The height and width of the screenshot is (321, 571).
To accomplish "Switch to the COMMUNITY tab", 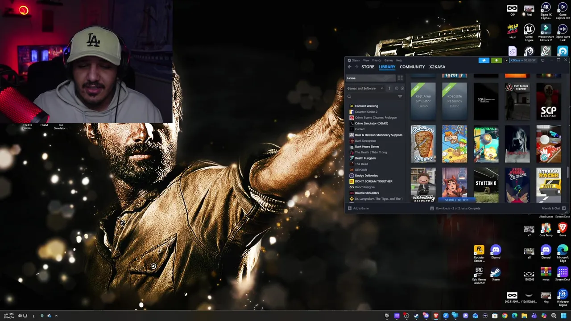I will click(412, 67).
